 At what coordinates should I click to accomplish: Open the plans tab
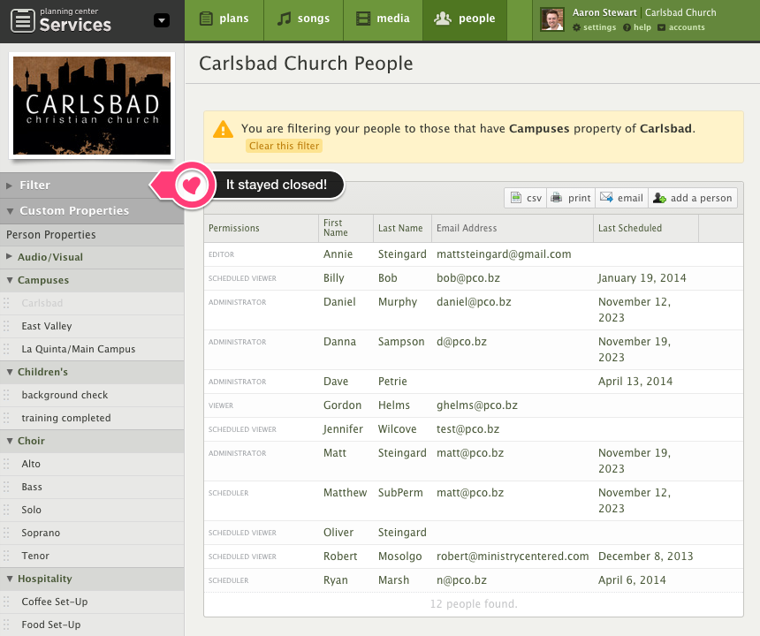pyautogui.click(x=224, y=19)
